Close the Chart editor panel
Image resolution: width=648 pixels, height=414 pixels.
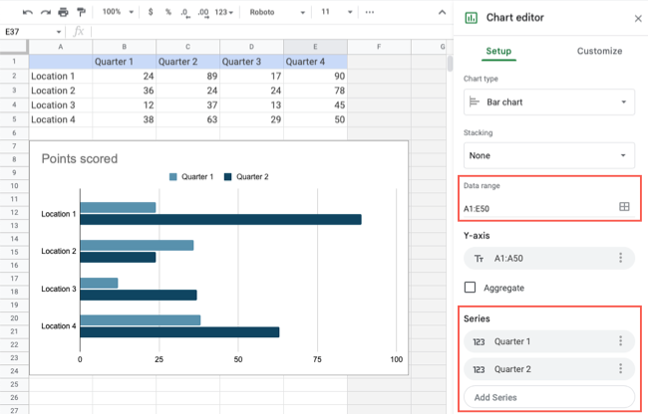(638, 18)
